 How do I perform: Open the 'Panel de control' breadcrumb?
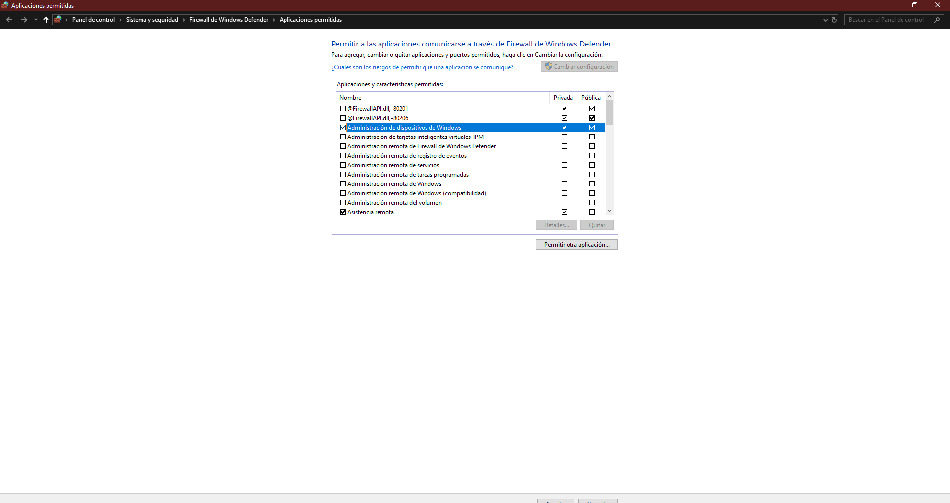point(94,20)
